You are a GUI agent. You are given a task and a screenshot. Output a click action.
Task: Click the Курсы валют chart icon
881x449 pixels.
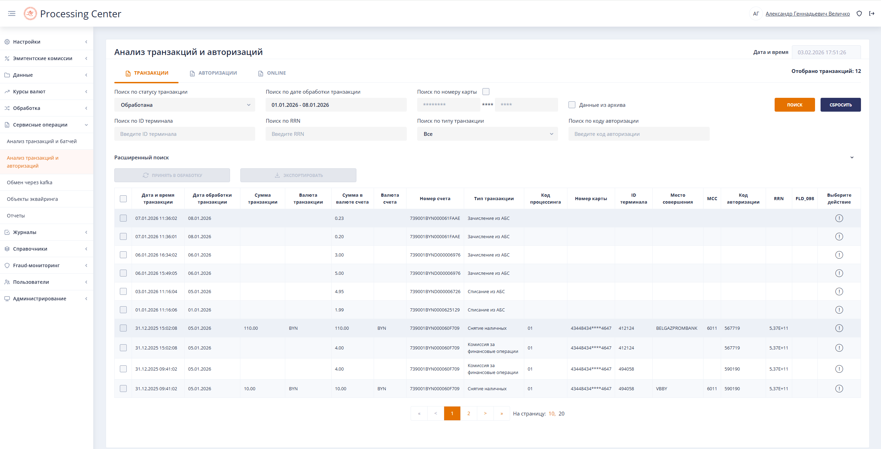(x=7, y=92)
